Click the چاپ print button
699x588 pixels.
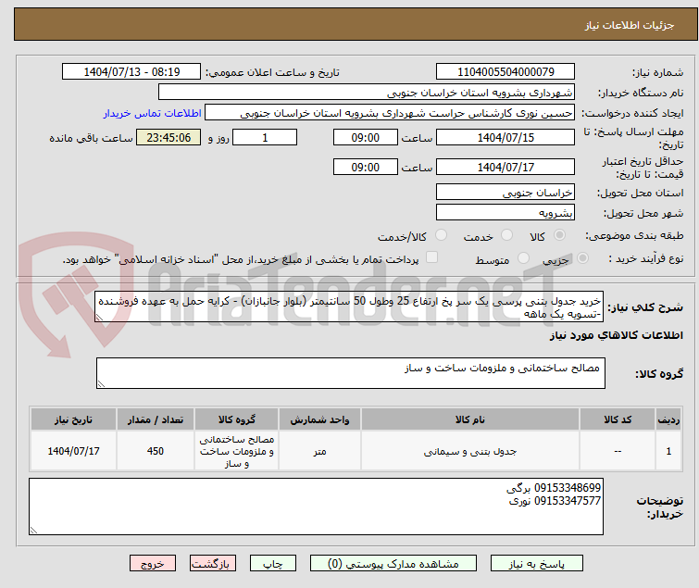tap(273, 564)
